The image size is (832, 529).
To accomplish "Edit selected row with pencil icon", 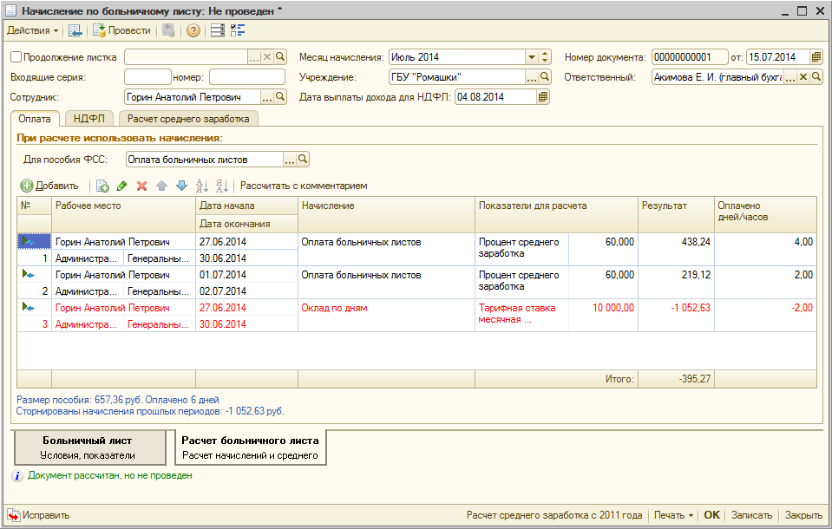I will click(x=122, y=186).
